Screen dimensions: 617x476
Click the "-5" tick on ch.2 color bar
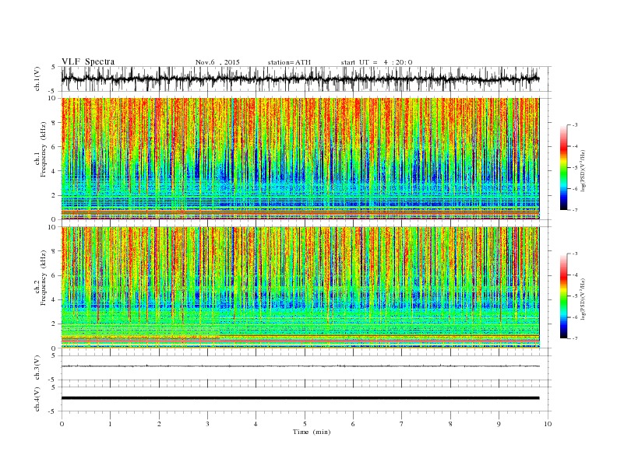tap(574, 296)
